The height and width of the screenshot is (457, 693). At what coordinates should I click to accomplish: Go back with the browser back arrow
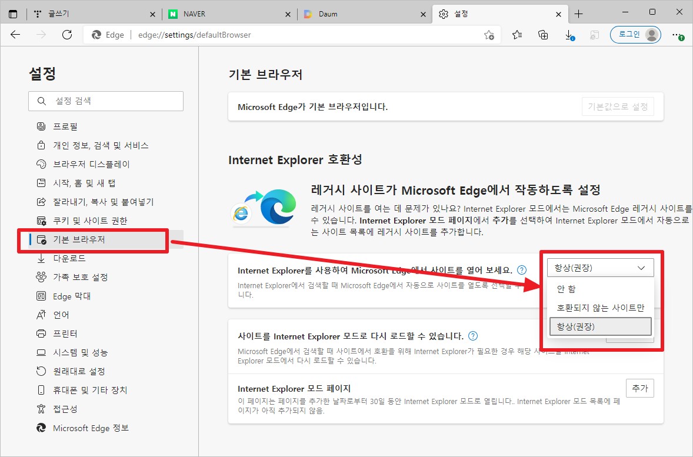[15, 35]
